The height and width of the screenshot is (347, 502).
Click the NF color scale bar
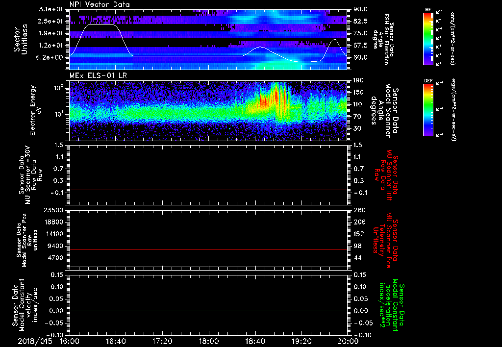(428, 38)
